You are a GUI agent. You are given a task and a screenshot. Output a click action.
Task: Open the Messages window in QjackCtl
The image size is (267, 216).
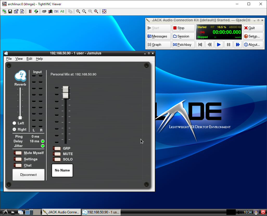click(x=159, y=36)
